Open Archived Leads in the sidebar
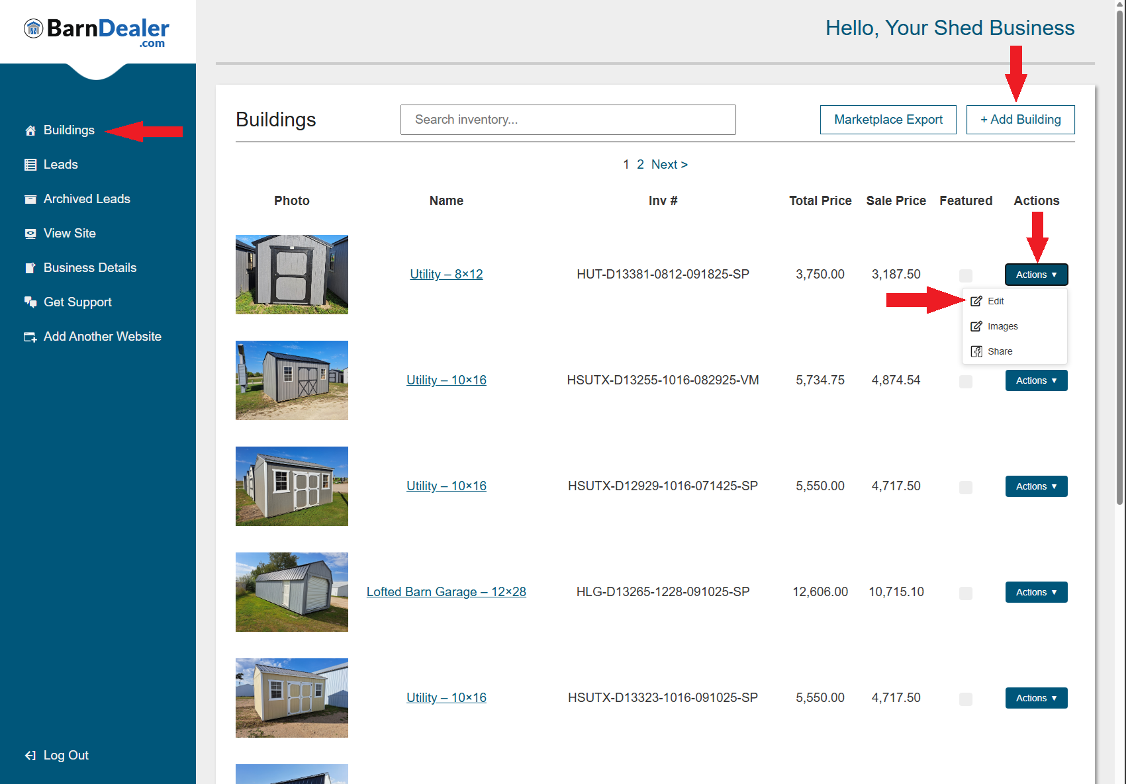This screenshot has height=784, width=1126. [87, 199]
